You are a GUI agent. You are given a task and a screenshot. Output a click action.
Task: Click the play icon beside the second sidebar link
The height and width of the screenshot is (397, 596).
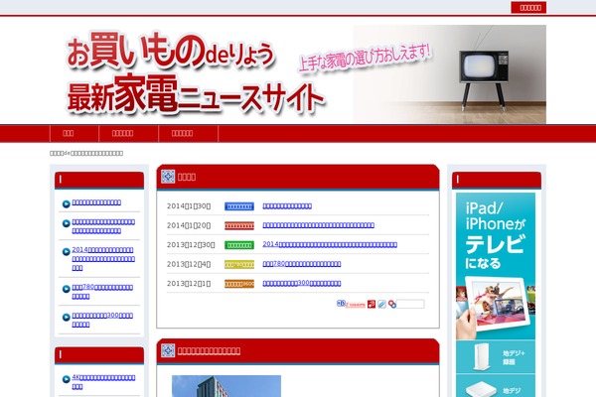click(67, 223)
